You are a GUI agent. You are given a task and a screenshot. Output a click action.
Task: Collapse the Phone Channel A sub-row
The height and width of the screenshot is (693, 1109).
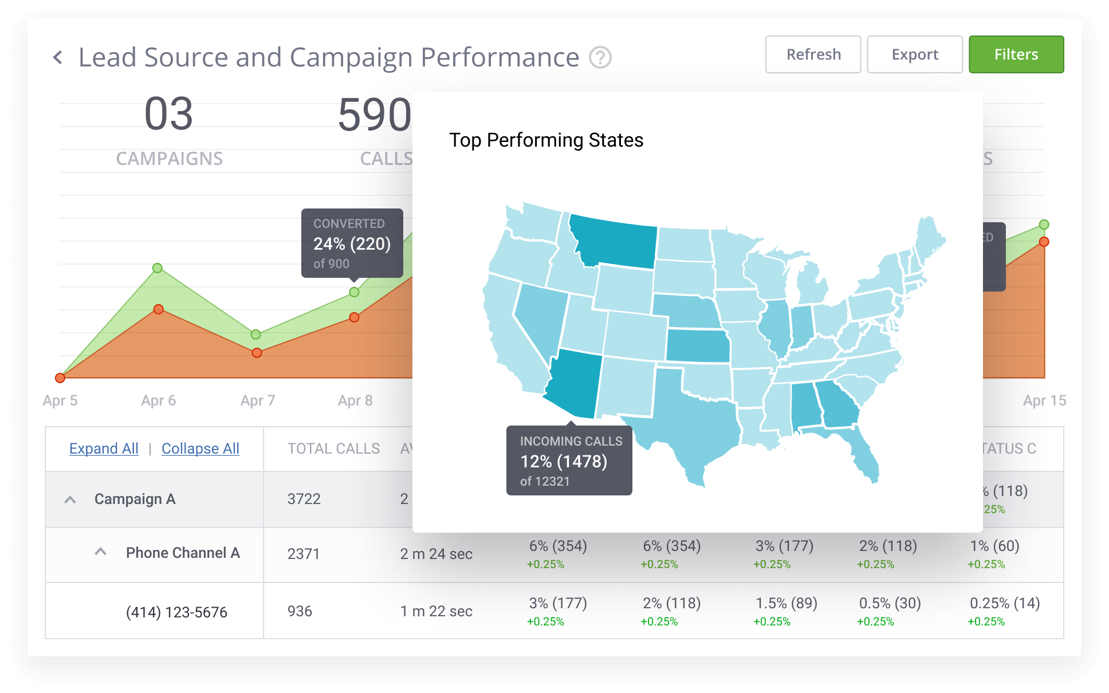(101, 551)
